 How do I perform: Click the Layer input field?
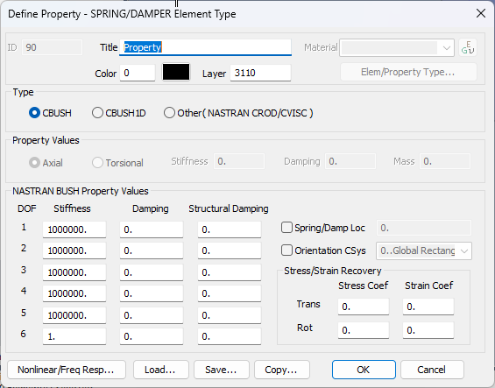[x=260, y=73]
